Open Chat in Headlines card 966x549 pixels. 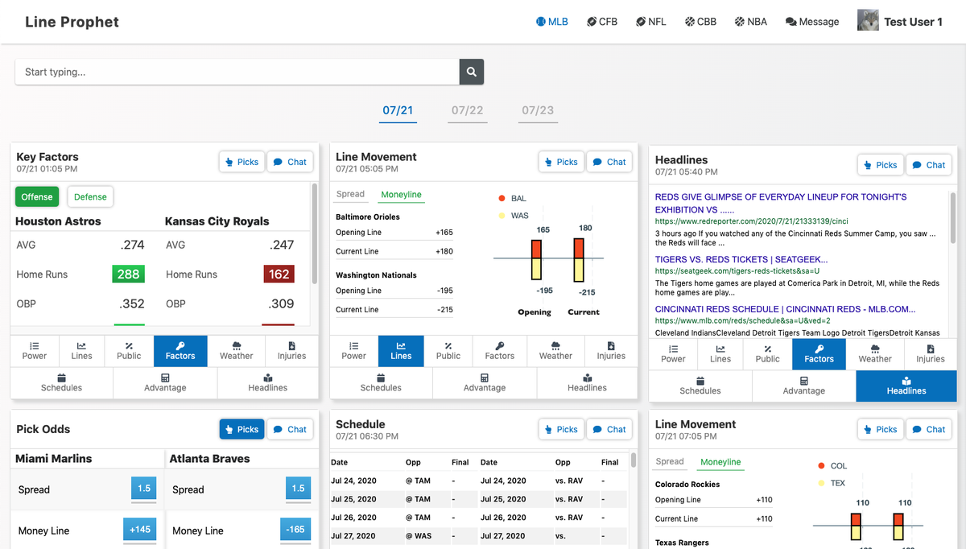[x=929, y=165]
